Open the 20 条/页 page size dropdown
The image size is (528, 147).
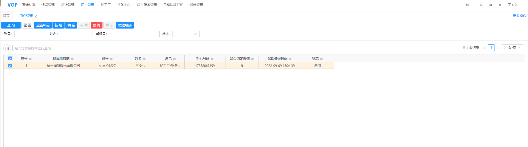click(512, 48)
